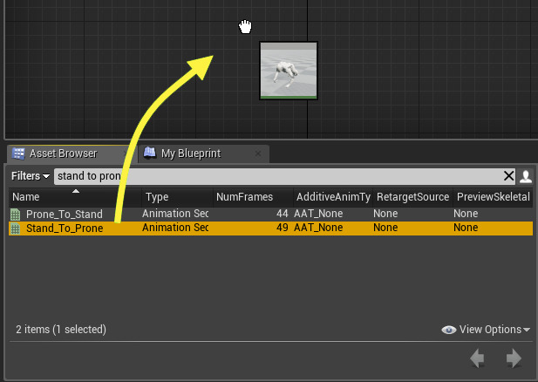Click the AdditiveAnimType column header
The image size is (538, 382).
(x=333, y=197)
